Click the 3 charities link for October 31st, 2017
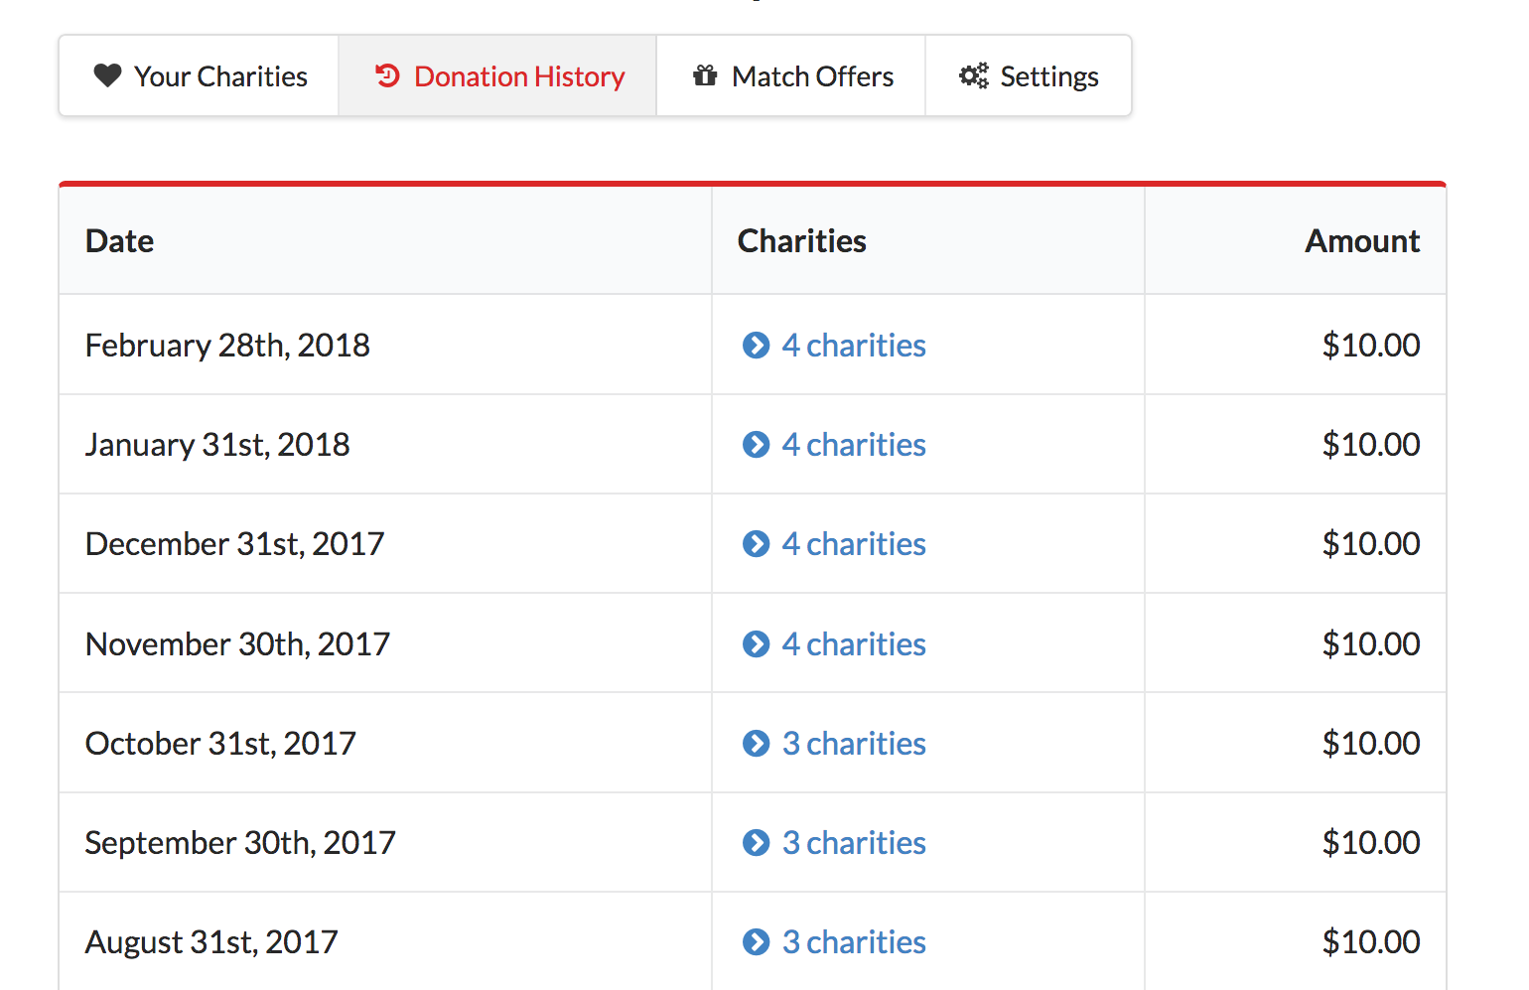The height and width of the screenshot is (990, 1529). 854,743
